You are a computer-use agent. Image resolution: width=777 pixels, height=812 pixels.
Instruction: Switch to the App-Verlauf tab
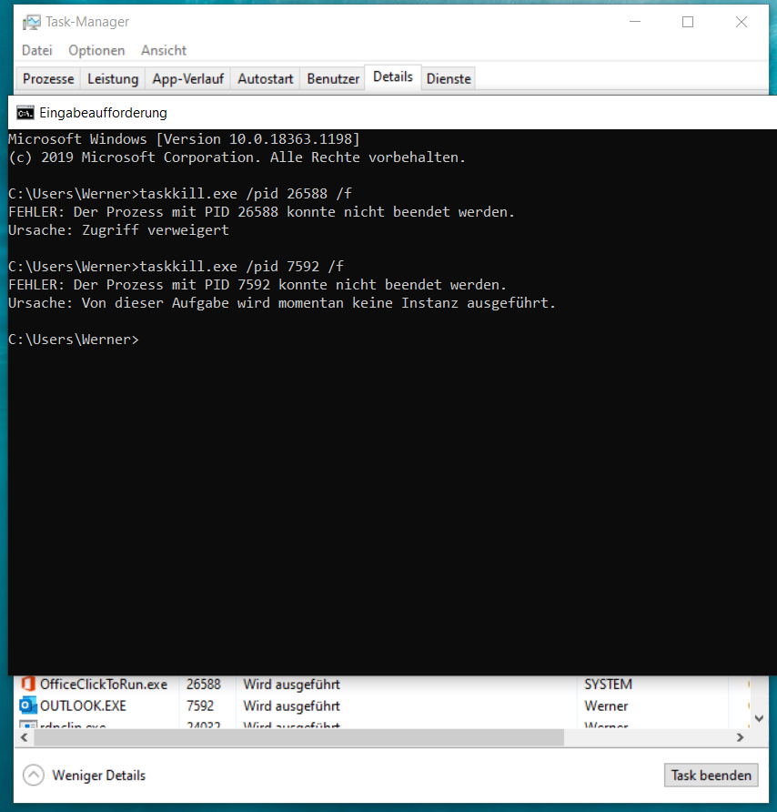[188, 78]
